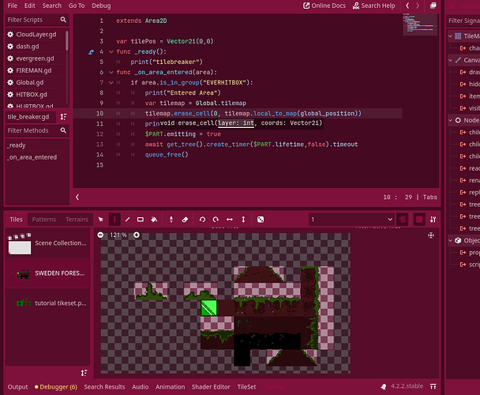Image resolution: width=480 pixels, height=395 pixels.
Task: Fold the _on_area_entered function
Action: (111, 73)
